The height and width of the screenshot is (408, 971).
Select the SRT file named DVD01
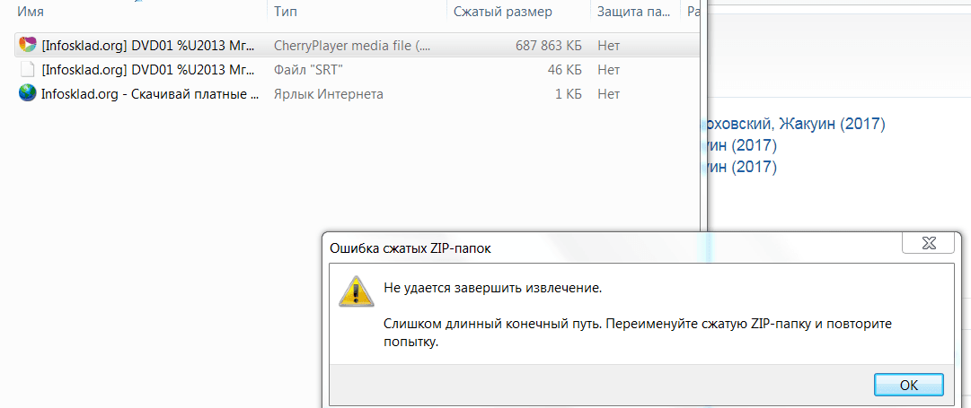click(x=148, y=70)
